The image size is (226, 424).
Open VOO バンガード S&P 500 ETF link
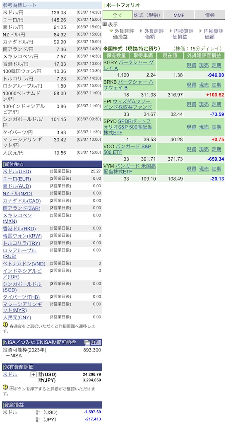(x=127, y=149)
